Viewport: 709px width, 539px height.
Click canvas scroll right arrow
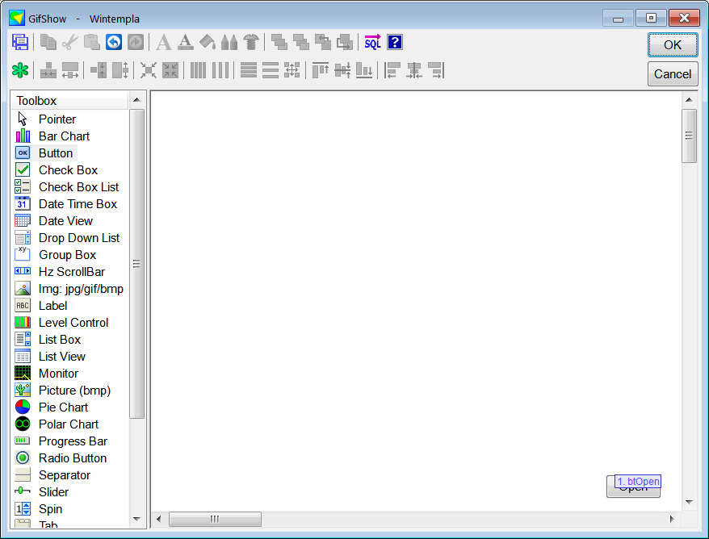click(x=672, y=519)
